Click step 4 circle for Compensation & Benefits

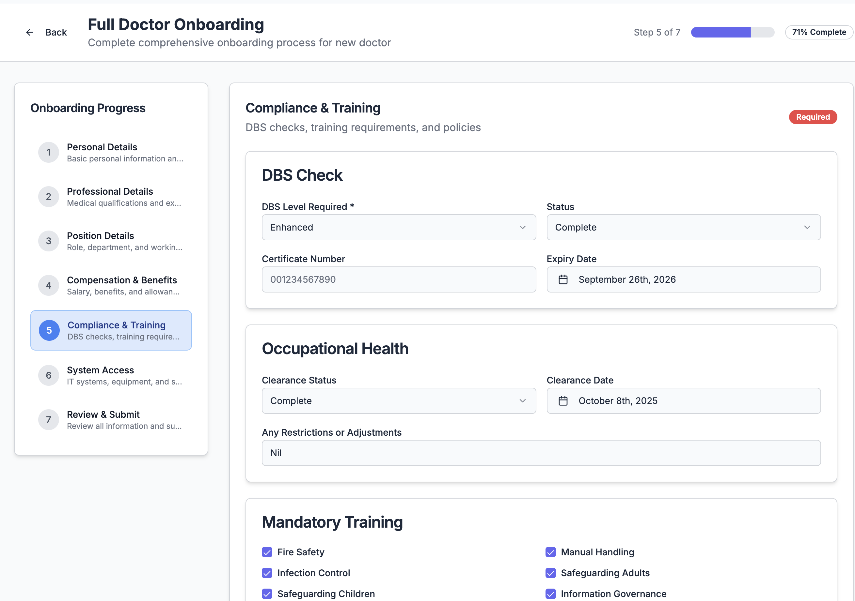[x=48, y=285]
